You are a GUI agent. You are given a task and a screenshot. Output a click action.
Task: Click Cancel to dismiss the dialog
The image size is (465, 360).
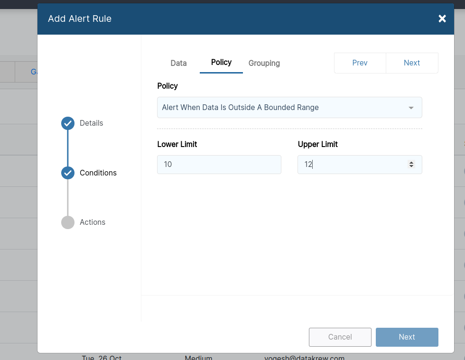click(x=340, y=337)
